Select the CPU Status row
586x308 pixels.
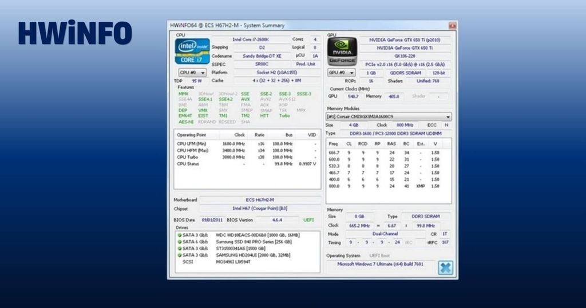247,164
